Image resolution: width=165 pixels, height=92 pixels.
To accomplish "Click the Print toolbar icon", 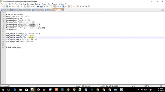I will click(x=18, y=7).
